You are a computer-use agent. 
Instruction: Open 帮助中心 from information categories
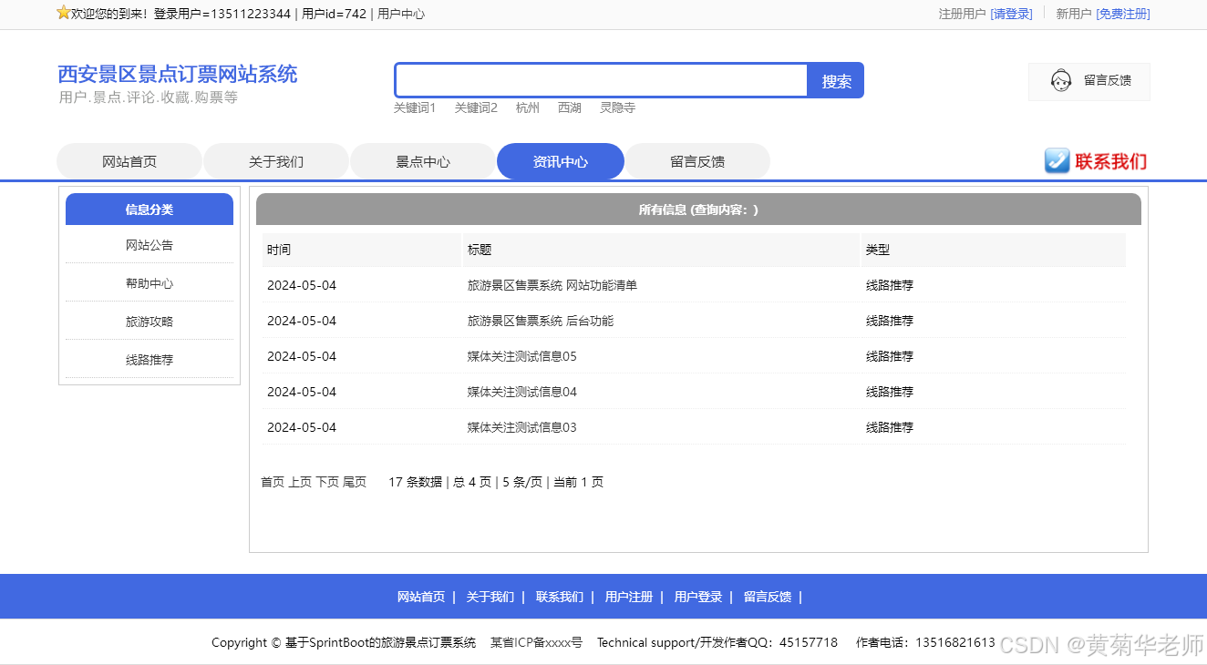pos(149,283)
